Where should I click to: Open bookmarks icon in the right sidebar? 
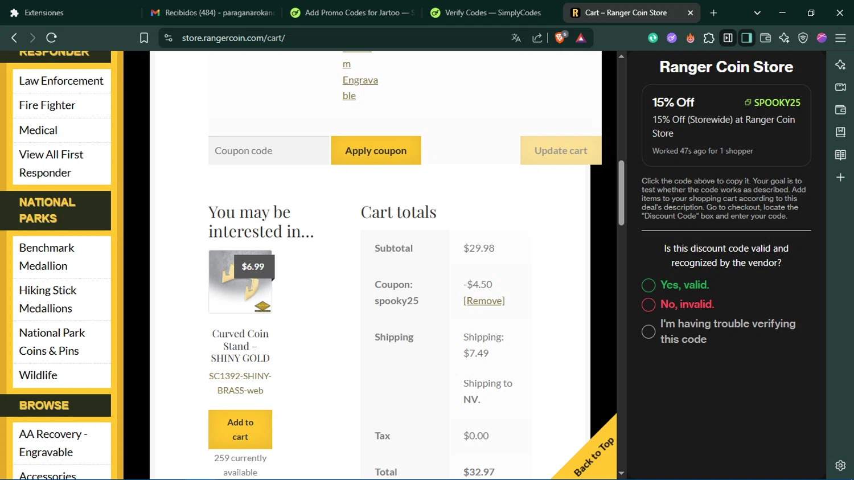pos(840,132)
